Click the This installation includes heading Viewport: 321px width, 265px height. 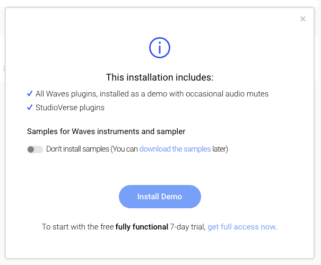click(160, 77)
